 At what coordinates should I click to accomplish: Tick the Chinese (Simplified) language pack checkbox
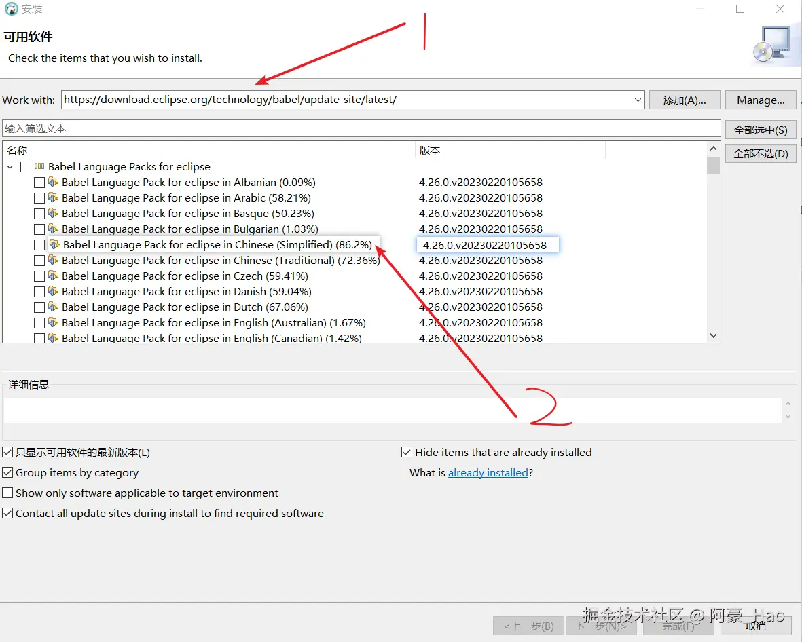[x=39, y=245]
